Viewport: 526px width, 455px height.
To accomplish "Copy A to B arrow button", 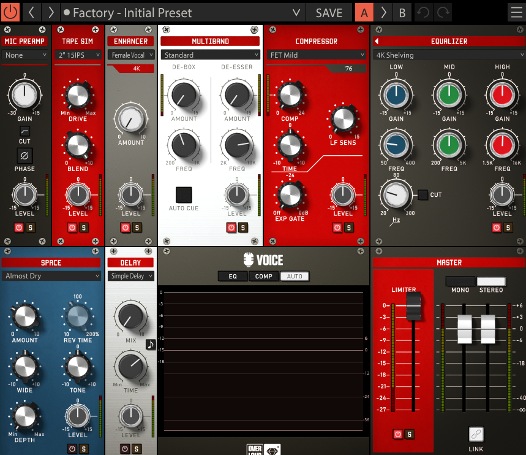I will [383, 12].
